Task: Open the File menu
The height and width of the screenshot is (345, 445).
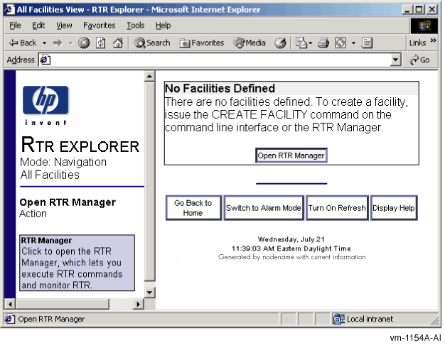Action: [x=15, y=26]
